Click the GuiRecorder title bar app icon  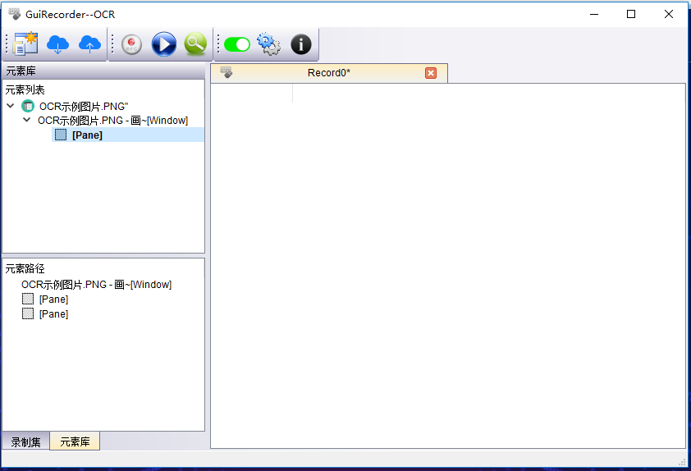(15, 14)
